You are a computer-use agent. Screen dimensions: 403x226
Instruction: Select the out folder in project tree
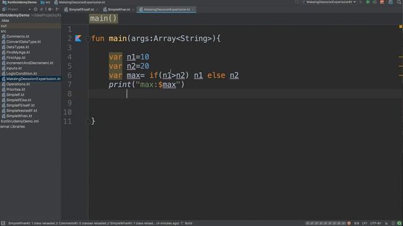[x=4, y=26]
